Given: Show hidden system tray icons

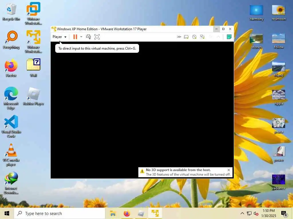Looking at the screenshot, I should pos(242,213).
